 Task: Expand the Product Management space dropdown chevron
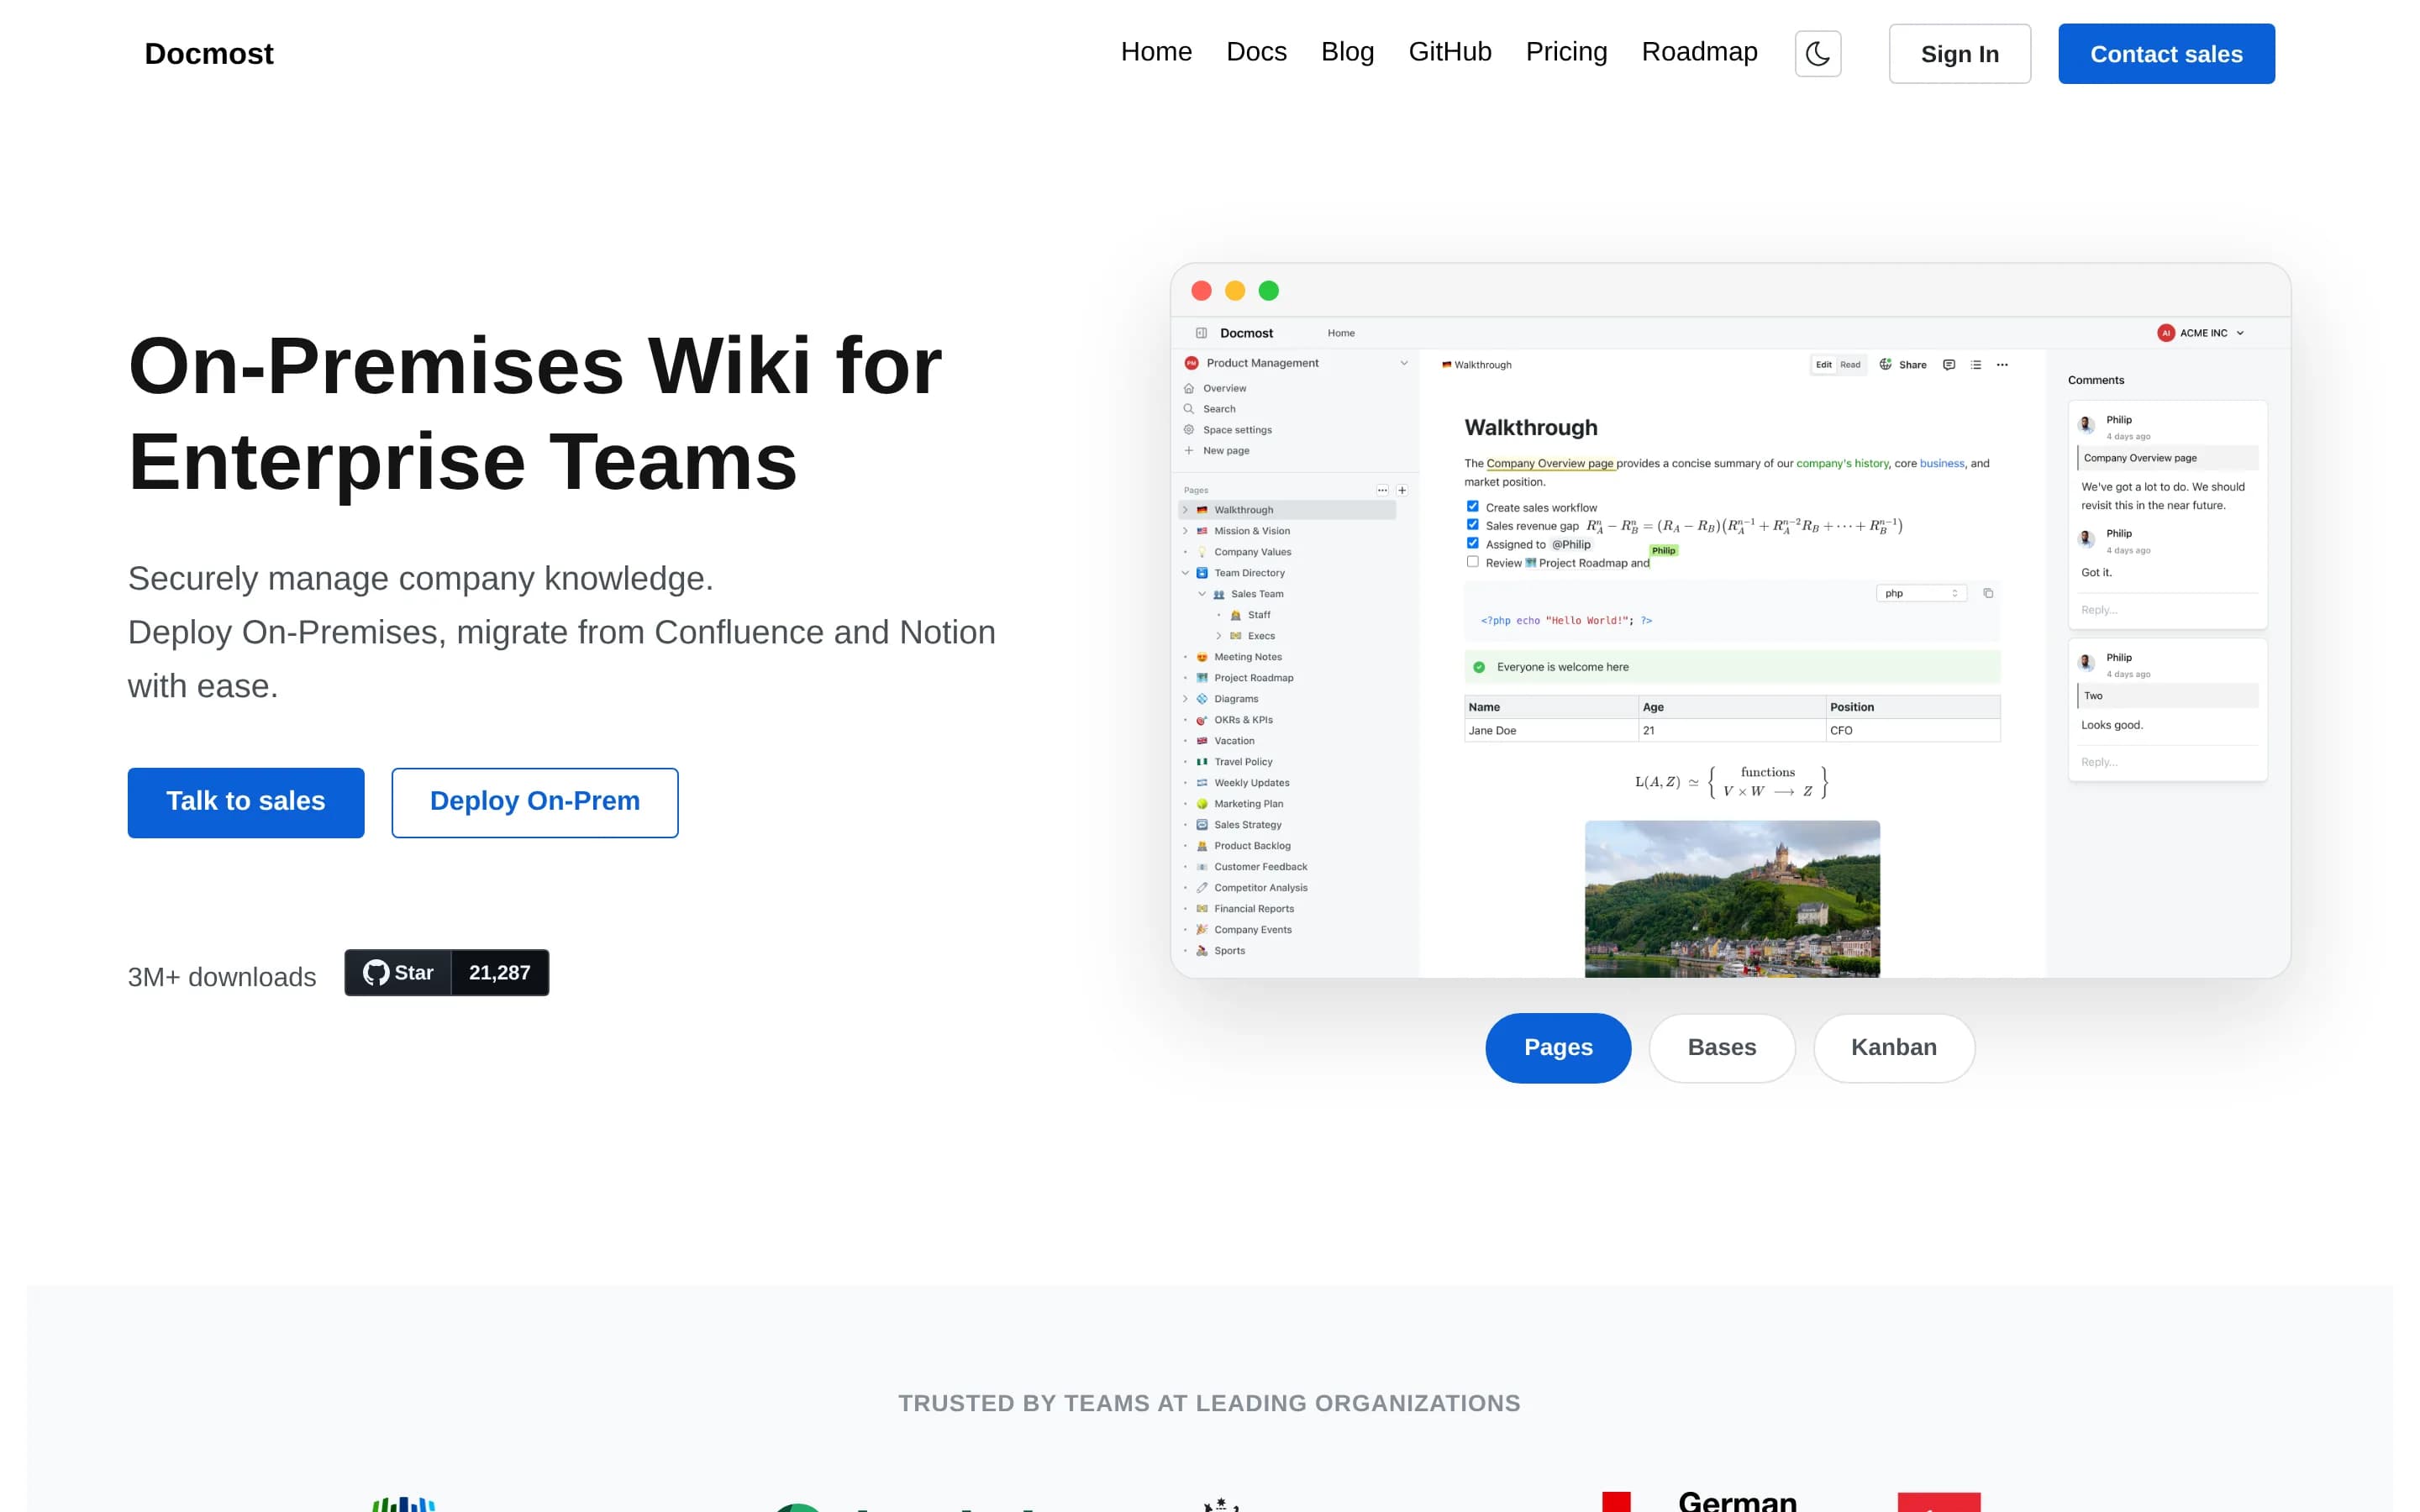[1404, 363]
